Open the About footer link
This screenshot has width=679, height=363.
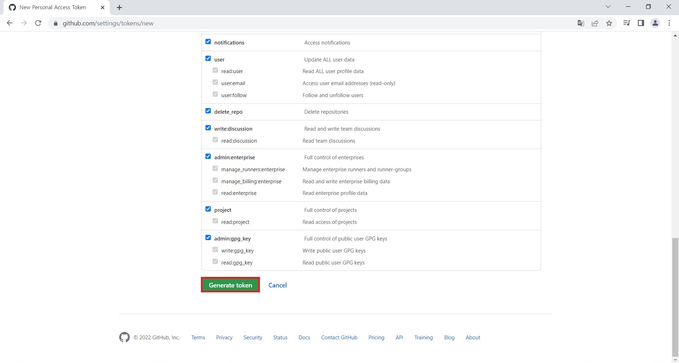(x=473, y=338)
